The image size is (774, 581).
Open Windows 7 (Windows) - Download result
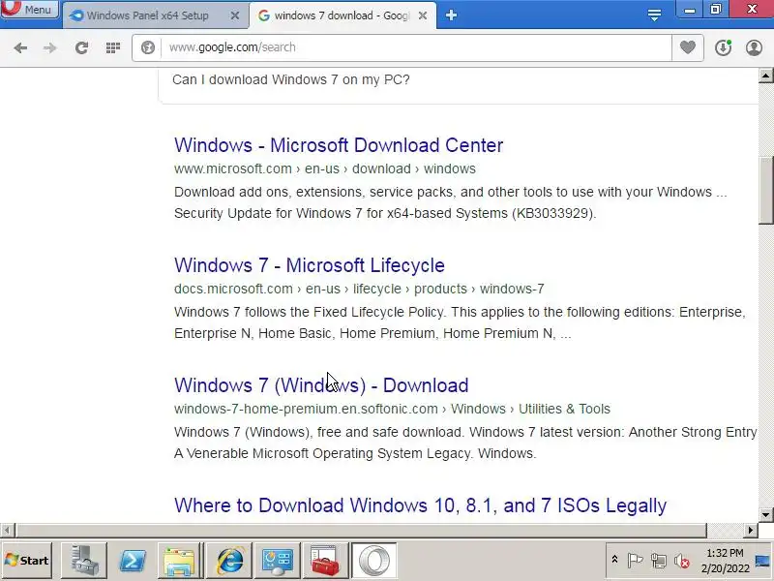click(x=321, y=385)
